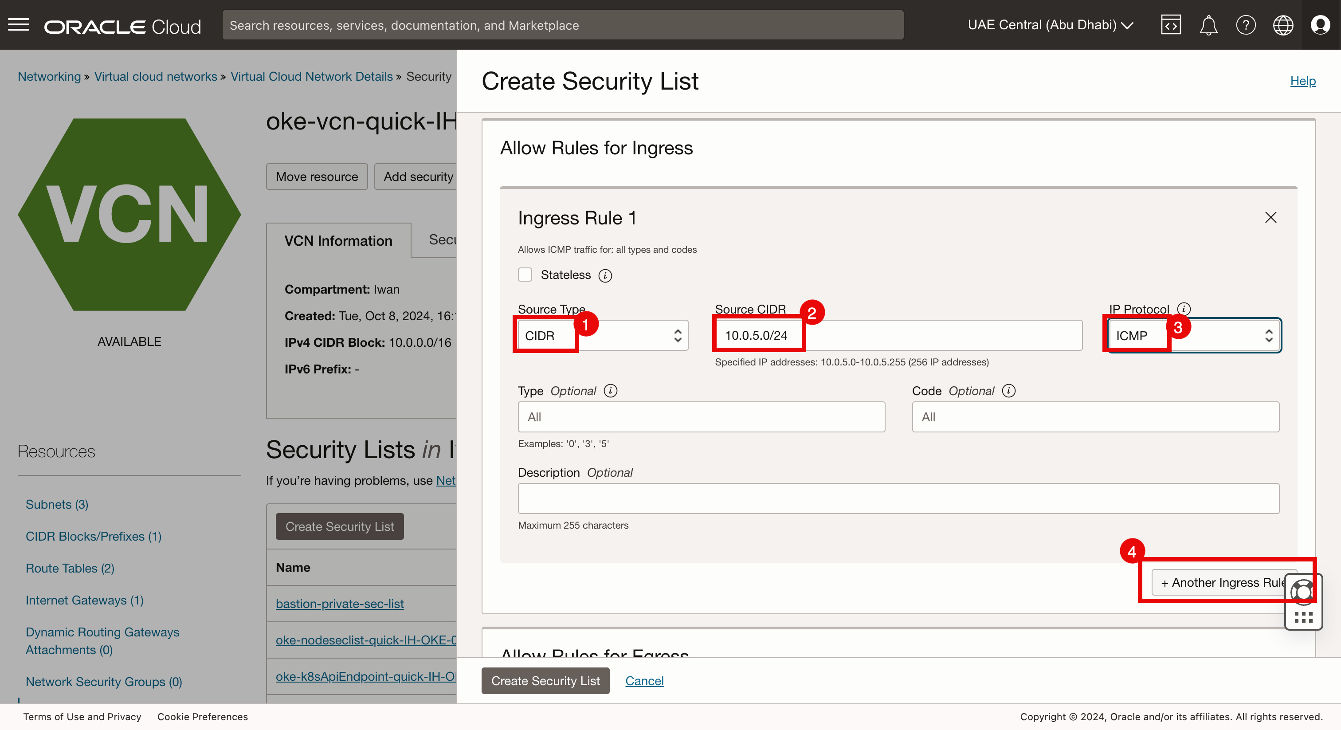Click the Cancel link
This screenshot has width=1341, height=730.
click(644, 680)
